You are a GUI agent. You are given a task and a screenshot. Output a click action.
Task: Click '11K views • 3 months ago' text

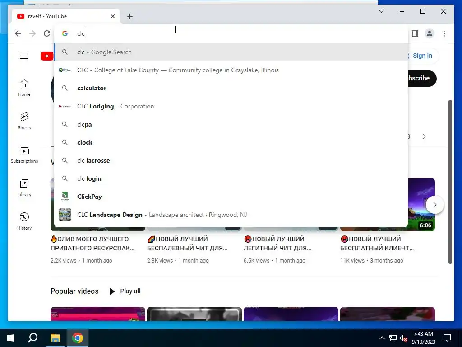click(x=372, y=261)
